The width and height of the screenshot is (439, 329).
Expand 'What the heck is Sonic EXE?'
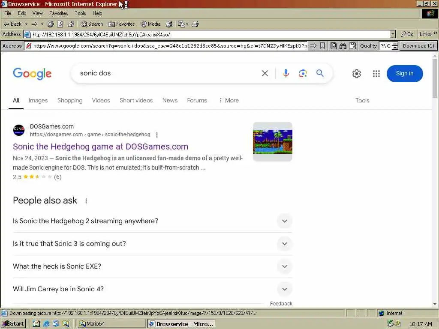click(152, 266)
